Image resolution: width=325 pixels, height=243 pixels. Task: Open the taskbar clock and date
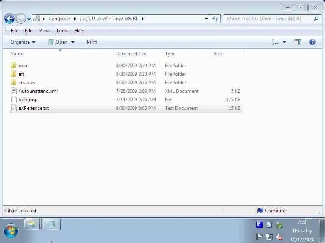tap(302, 230)
